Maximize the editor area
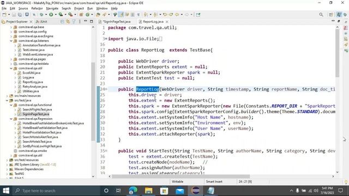This screenshot has width=349, height=196. (339, 21)
